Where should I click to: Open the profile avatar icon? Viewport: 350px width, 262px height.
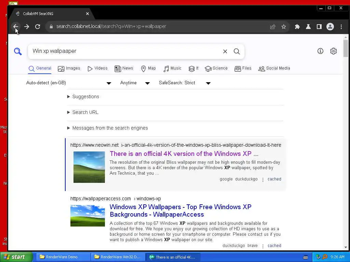point(330,27)
